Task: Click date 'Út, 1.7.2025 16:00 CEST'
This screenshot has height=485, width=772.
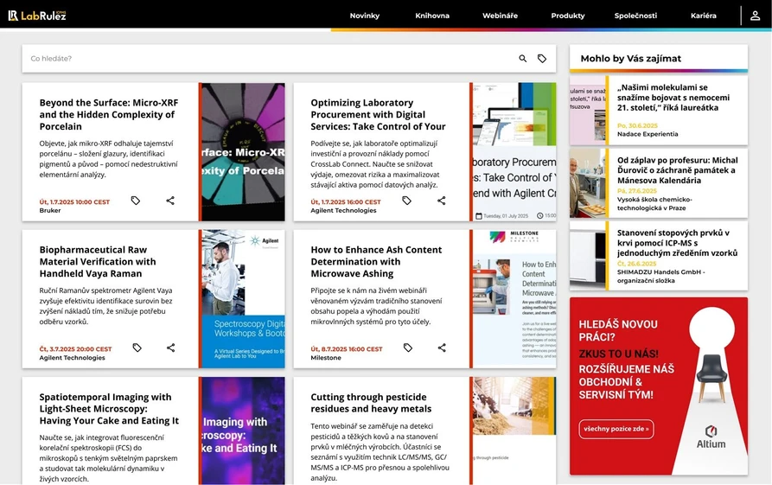Action: pyautogui.click(x=346, y=202)
